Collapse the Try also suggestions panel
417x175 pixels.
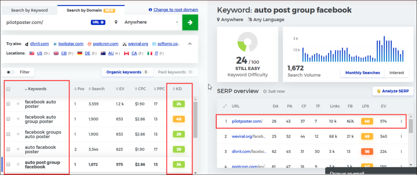tap(190, 44)
